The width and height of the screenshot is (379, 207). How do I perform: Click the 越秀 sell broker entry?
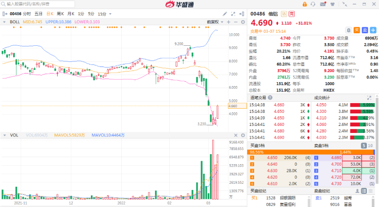click(x=348, y=198)
